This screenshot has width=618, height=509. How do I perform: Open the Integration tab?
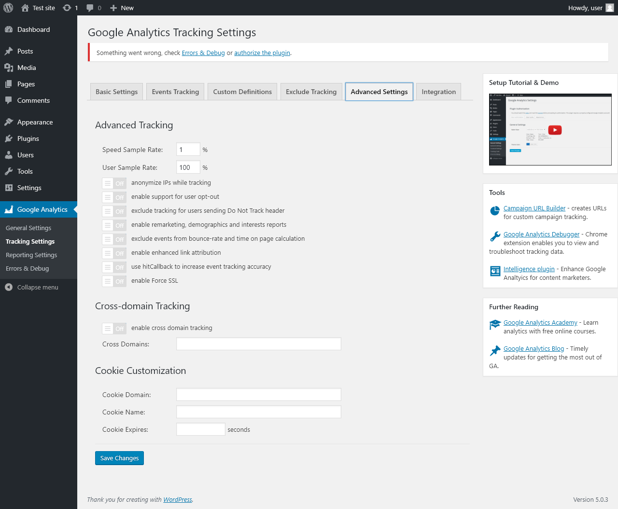(x=438, y=92)
